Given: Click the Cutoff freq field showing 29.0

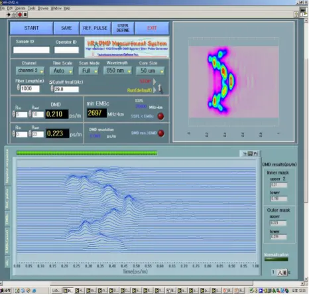Looking at the screenshot, I should [66, 90].
